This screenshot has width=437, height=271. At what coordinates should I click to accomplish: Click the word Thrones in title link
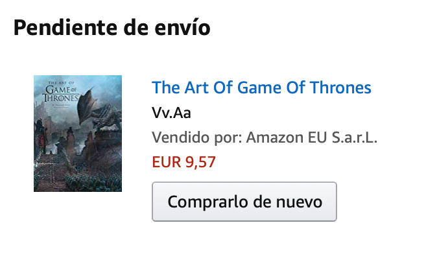pos(340,88)
